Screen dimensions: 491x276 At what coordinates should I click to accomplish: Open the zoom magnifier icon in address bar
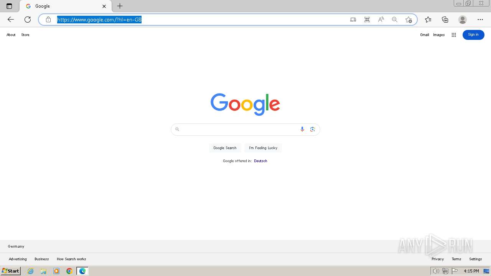tap(395, 20)
